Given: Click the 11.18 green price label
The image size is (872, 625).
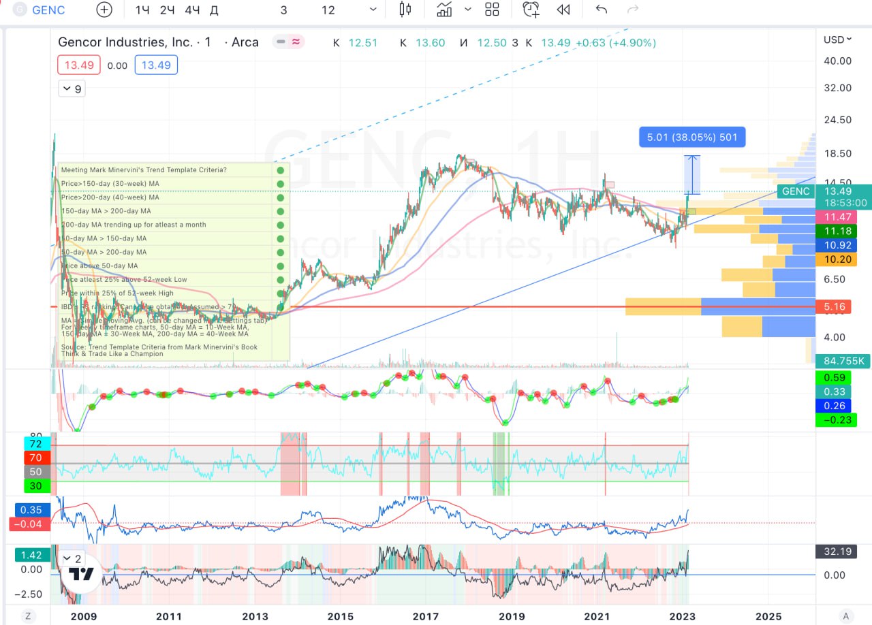Looking at the screenshot, I should coord(835,231).
